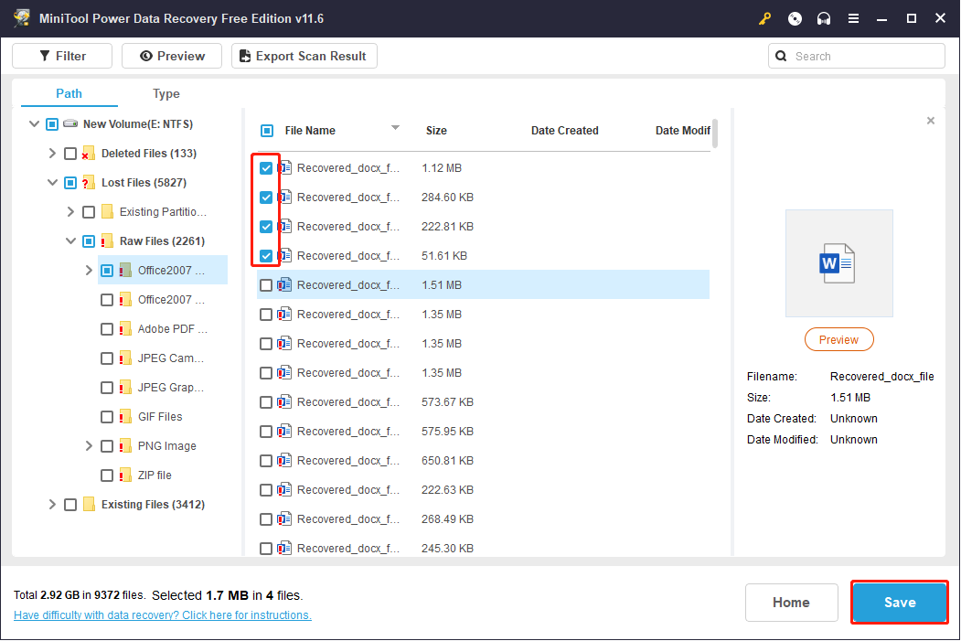Uncheck the 1.12 MB docx file checkbox
The width and height of the screenshot is (961, 641).
(266, 168)
